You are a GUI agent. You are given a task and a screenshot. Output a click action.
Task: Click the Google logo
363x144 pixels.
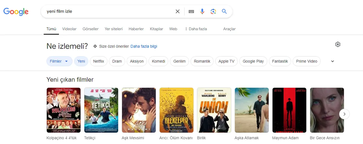(x=16, y=11)
